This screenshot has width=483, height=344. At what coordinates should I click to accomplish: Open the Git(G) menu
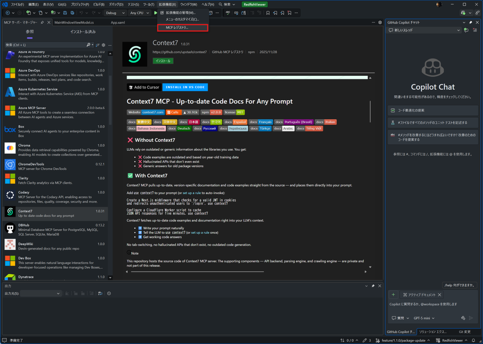coord(62,4)
